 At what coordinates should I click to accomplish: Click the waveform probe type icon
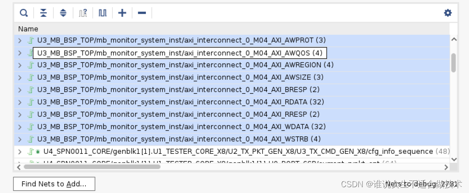pos(103,13)
